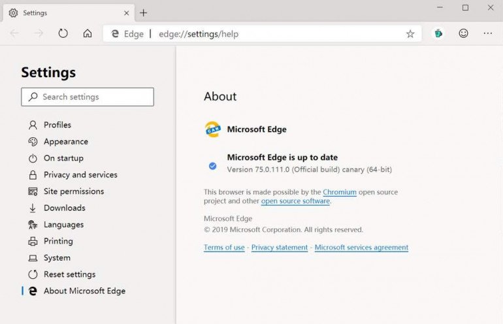Click the Printing printer icon
Viewport: 503px width, 324px height.
pos(33,241)
